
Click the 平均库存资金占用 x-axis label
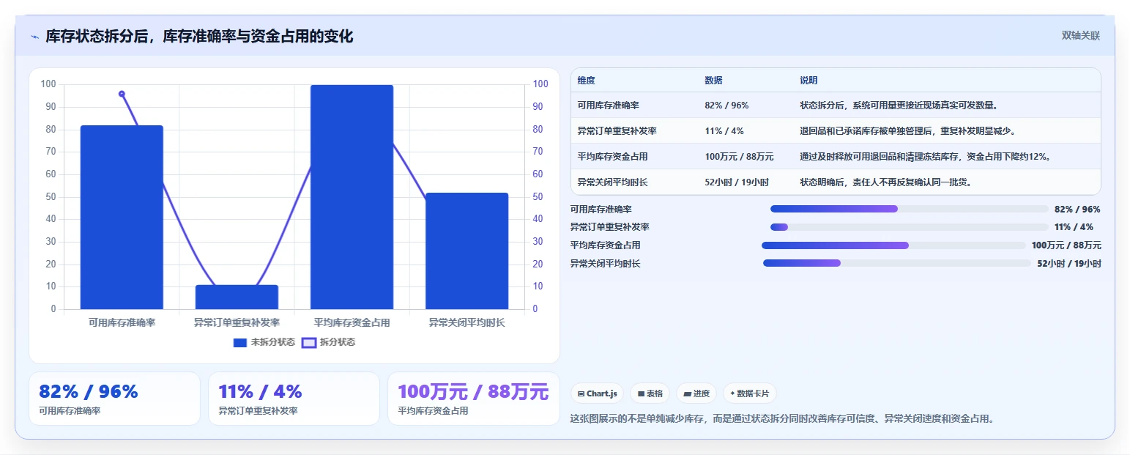(352, 322)
